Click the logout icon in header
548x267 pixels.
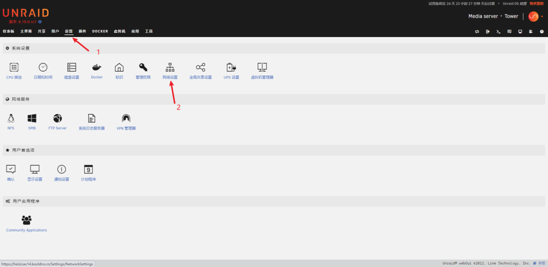tap(488, 31)
